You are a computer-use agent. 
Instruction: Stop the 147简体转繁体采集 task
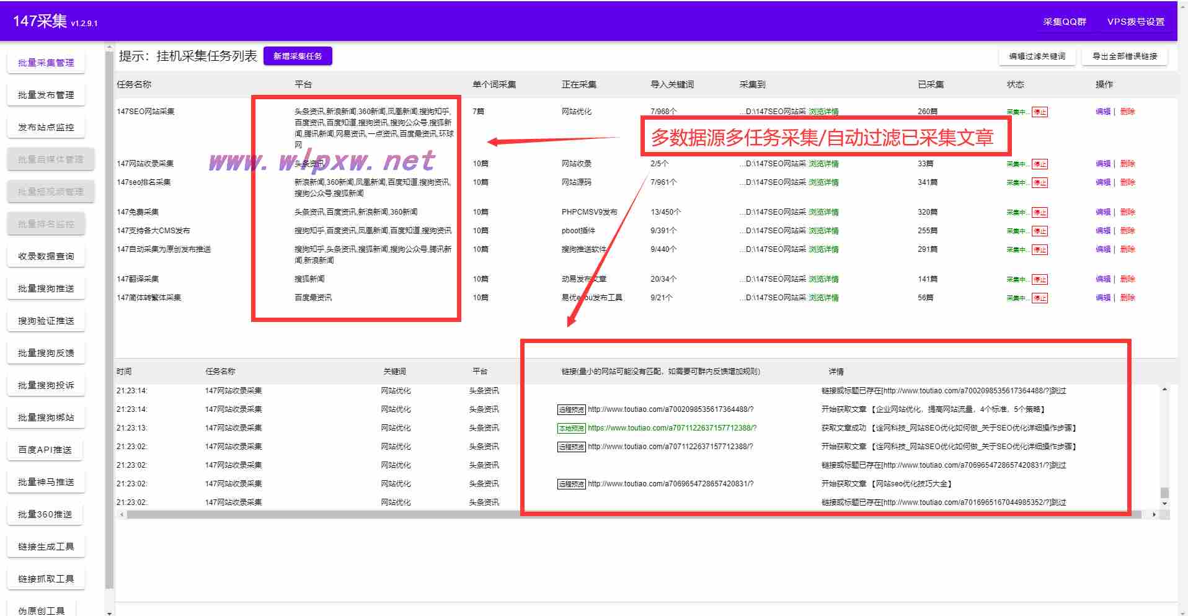pos(1040,298)
